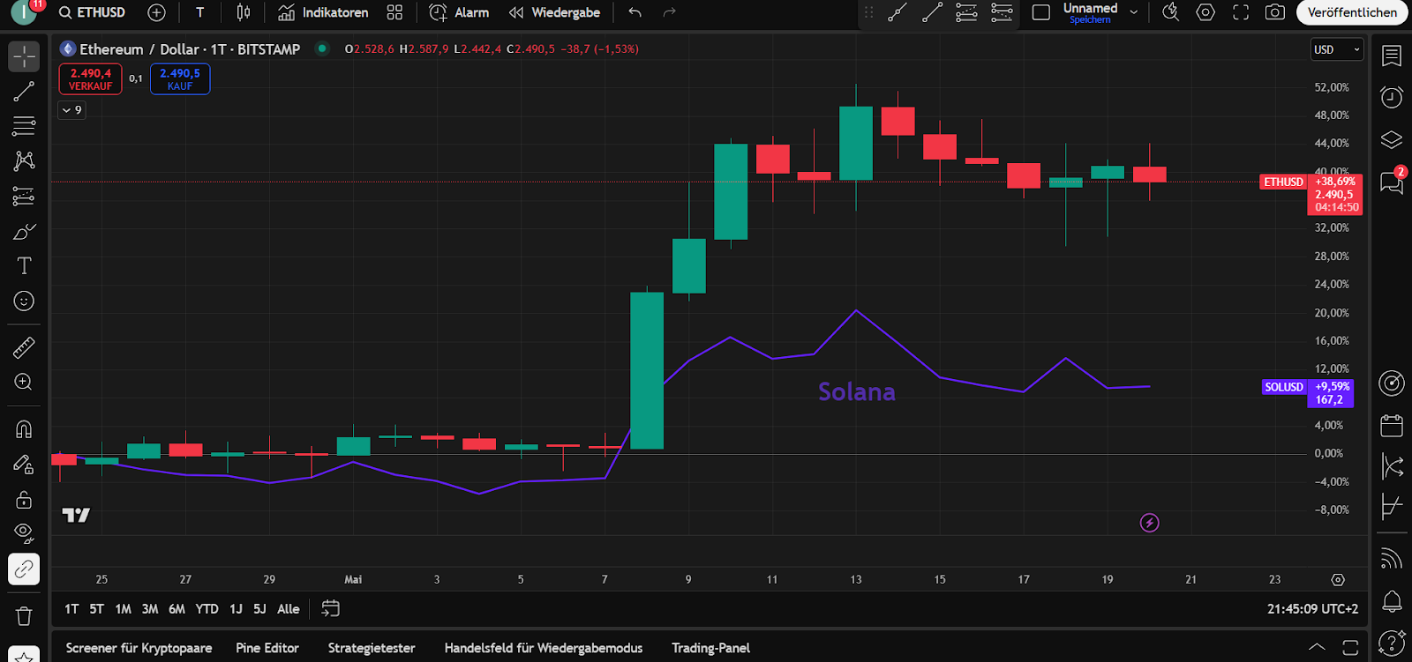Open the forecasting and measurement tools

[x=24, y=196]
